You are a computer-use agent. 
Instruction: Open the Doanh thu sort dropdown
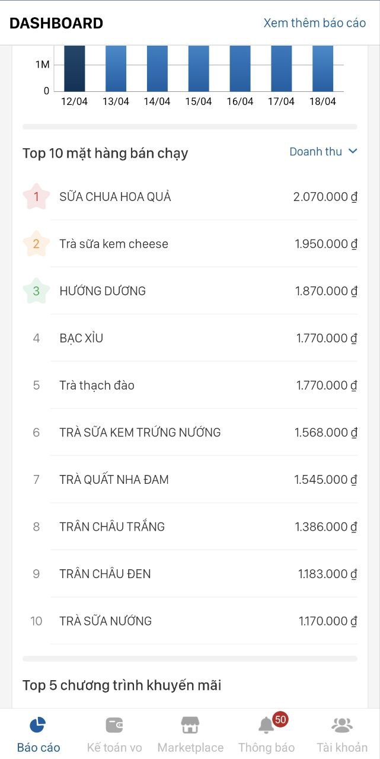(x=316, y=152)
